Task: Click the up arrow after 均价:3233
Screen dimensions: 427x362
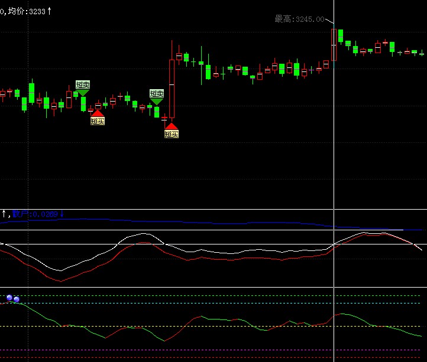Action: [x=49, y=11]
